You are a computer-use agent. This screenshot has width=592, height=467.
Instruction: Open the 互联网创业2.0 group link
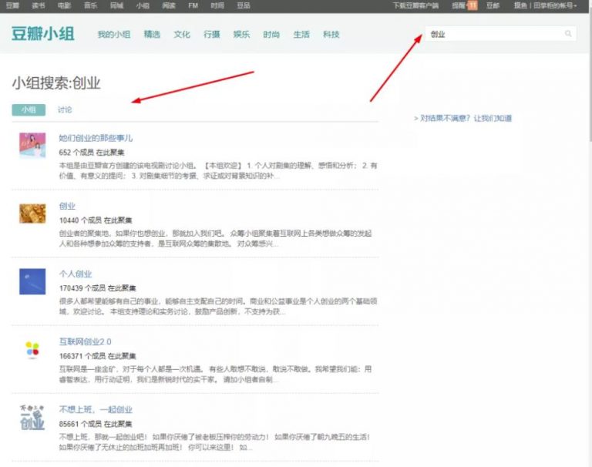(x=85, y=341)
